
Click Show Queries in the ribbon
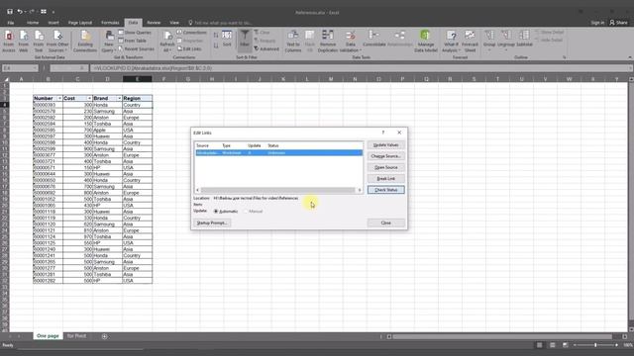[135, 33]
